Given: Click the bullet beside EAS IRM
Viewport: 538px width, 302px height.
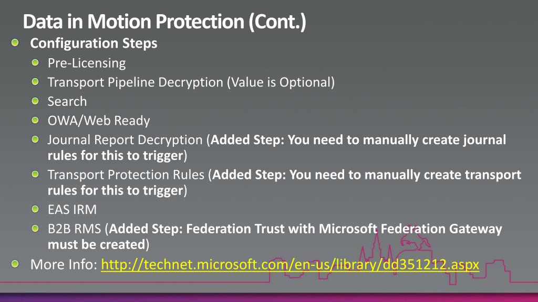Looking at the screenshot, I should (35, 209).
